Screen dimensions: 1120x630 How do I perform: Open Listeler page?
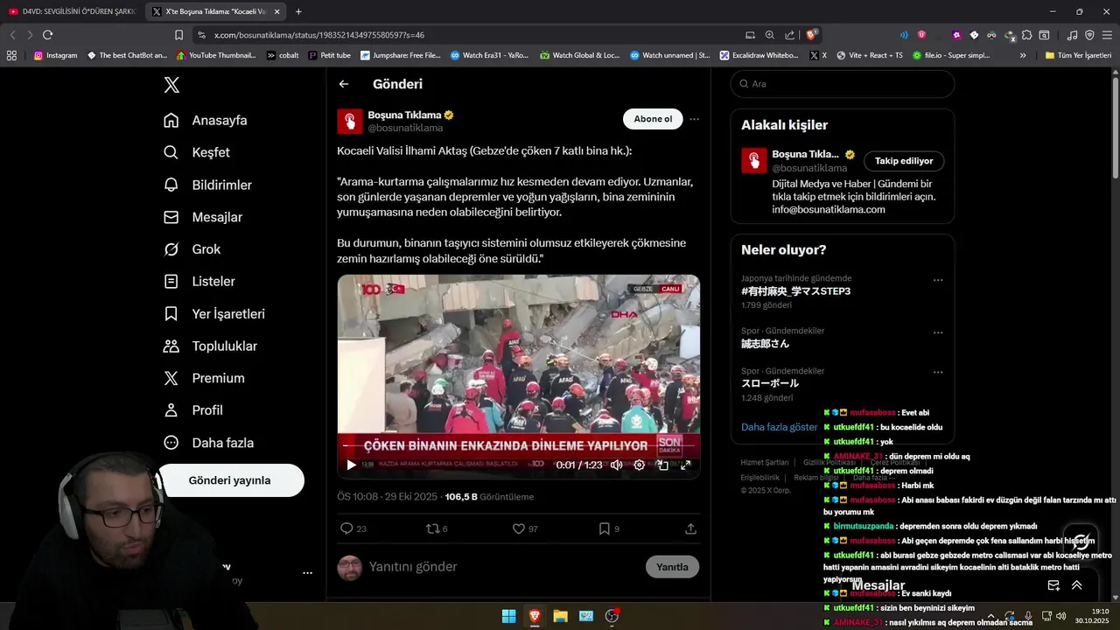pyautogui.click(x=199, y=281)
